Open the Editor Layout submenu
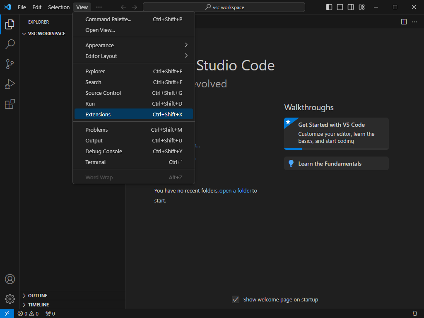Viewport: 424px width, 318px height. point(134,56)
